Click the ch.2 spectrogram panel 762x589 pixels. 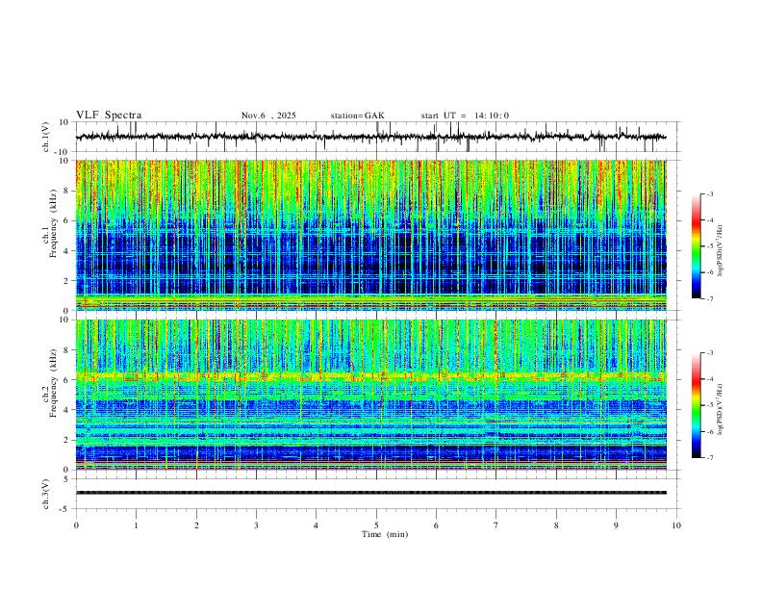(370, 395)
